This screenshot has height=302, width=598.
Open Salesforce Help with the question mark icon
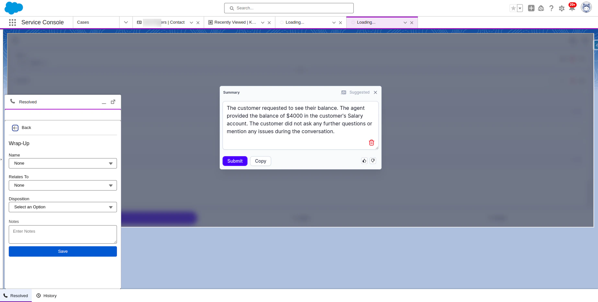coord(551,8)
